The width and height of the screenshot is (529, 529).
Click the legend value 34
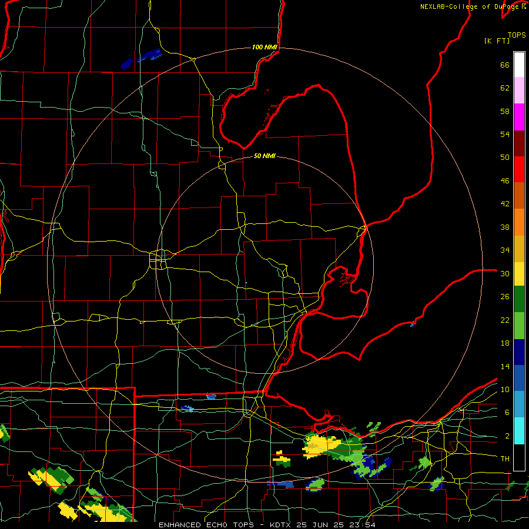click(x=505, y=250)
